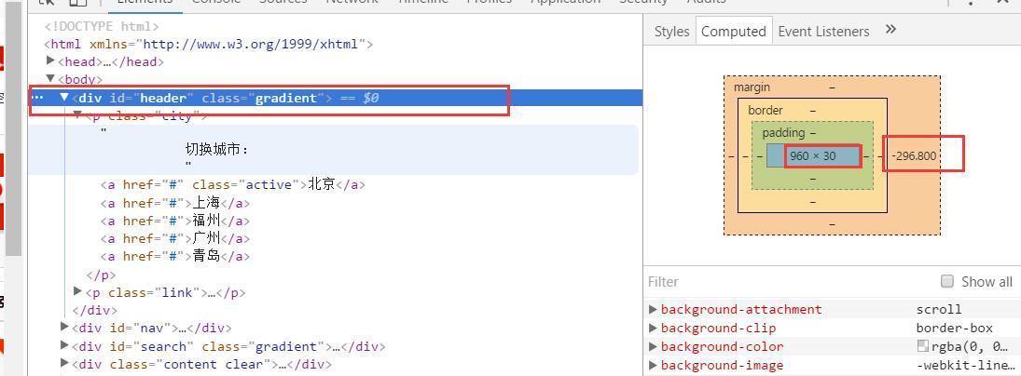Expand the head element node
The height and width of the screenshot is (376, 1021).
tap(50, 61)
